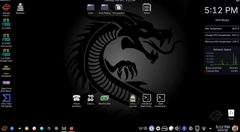Open the 1Password tray icon
This screenshot has width=240, height=132.
pyautogui.click(x=152, y=128)
